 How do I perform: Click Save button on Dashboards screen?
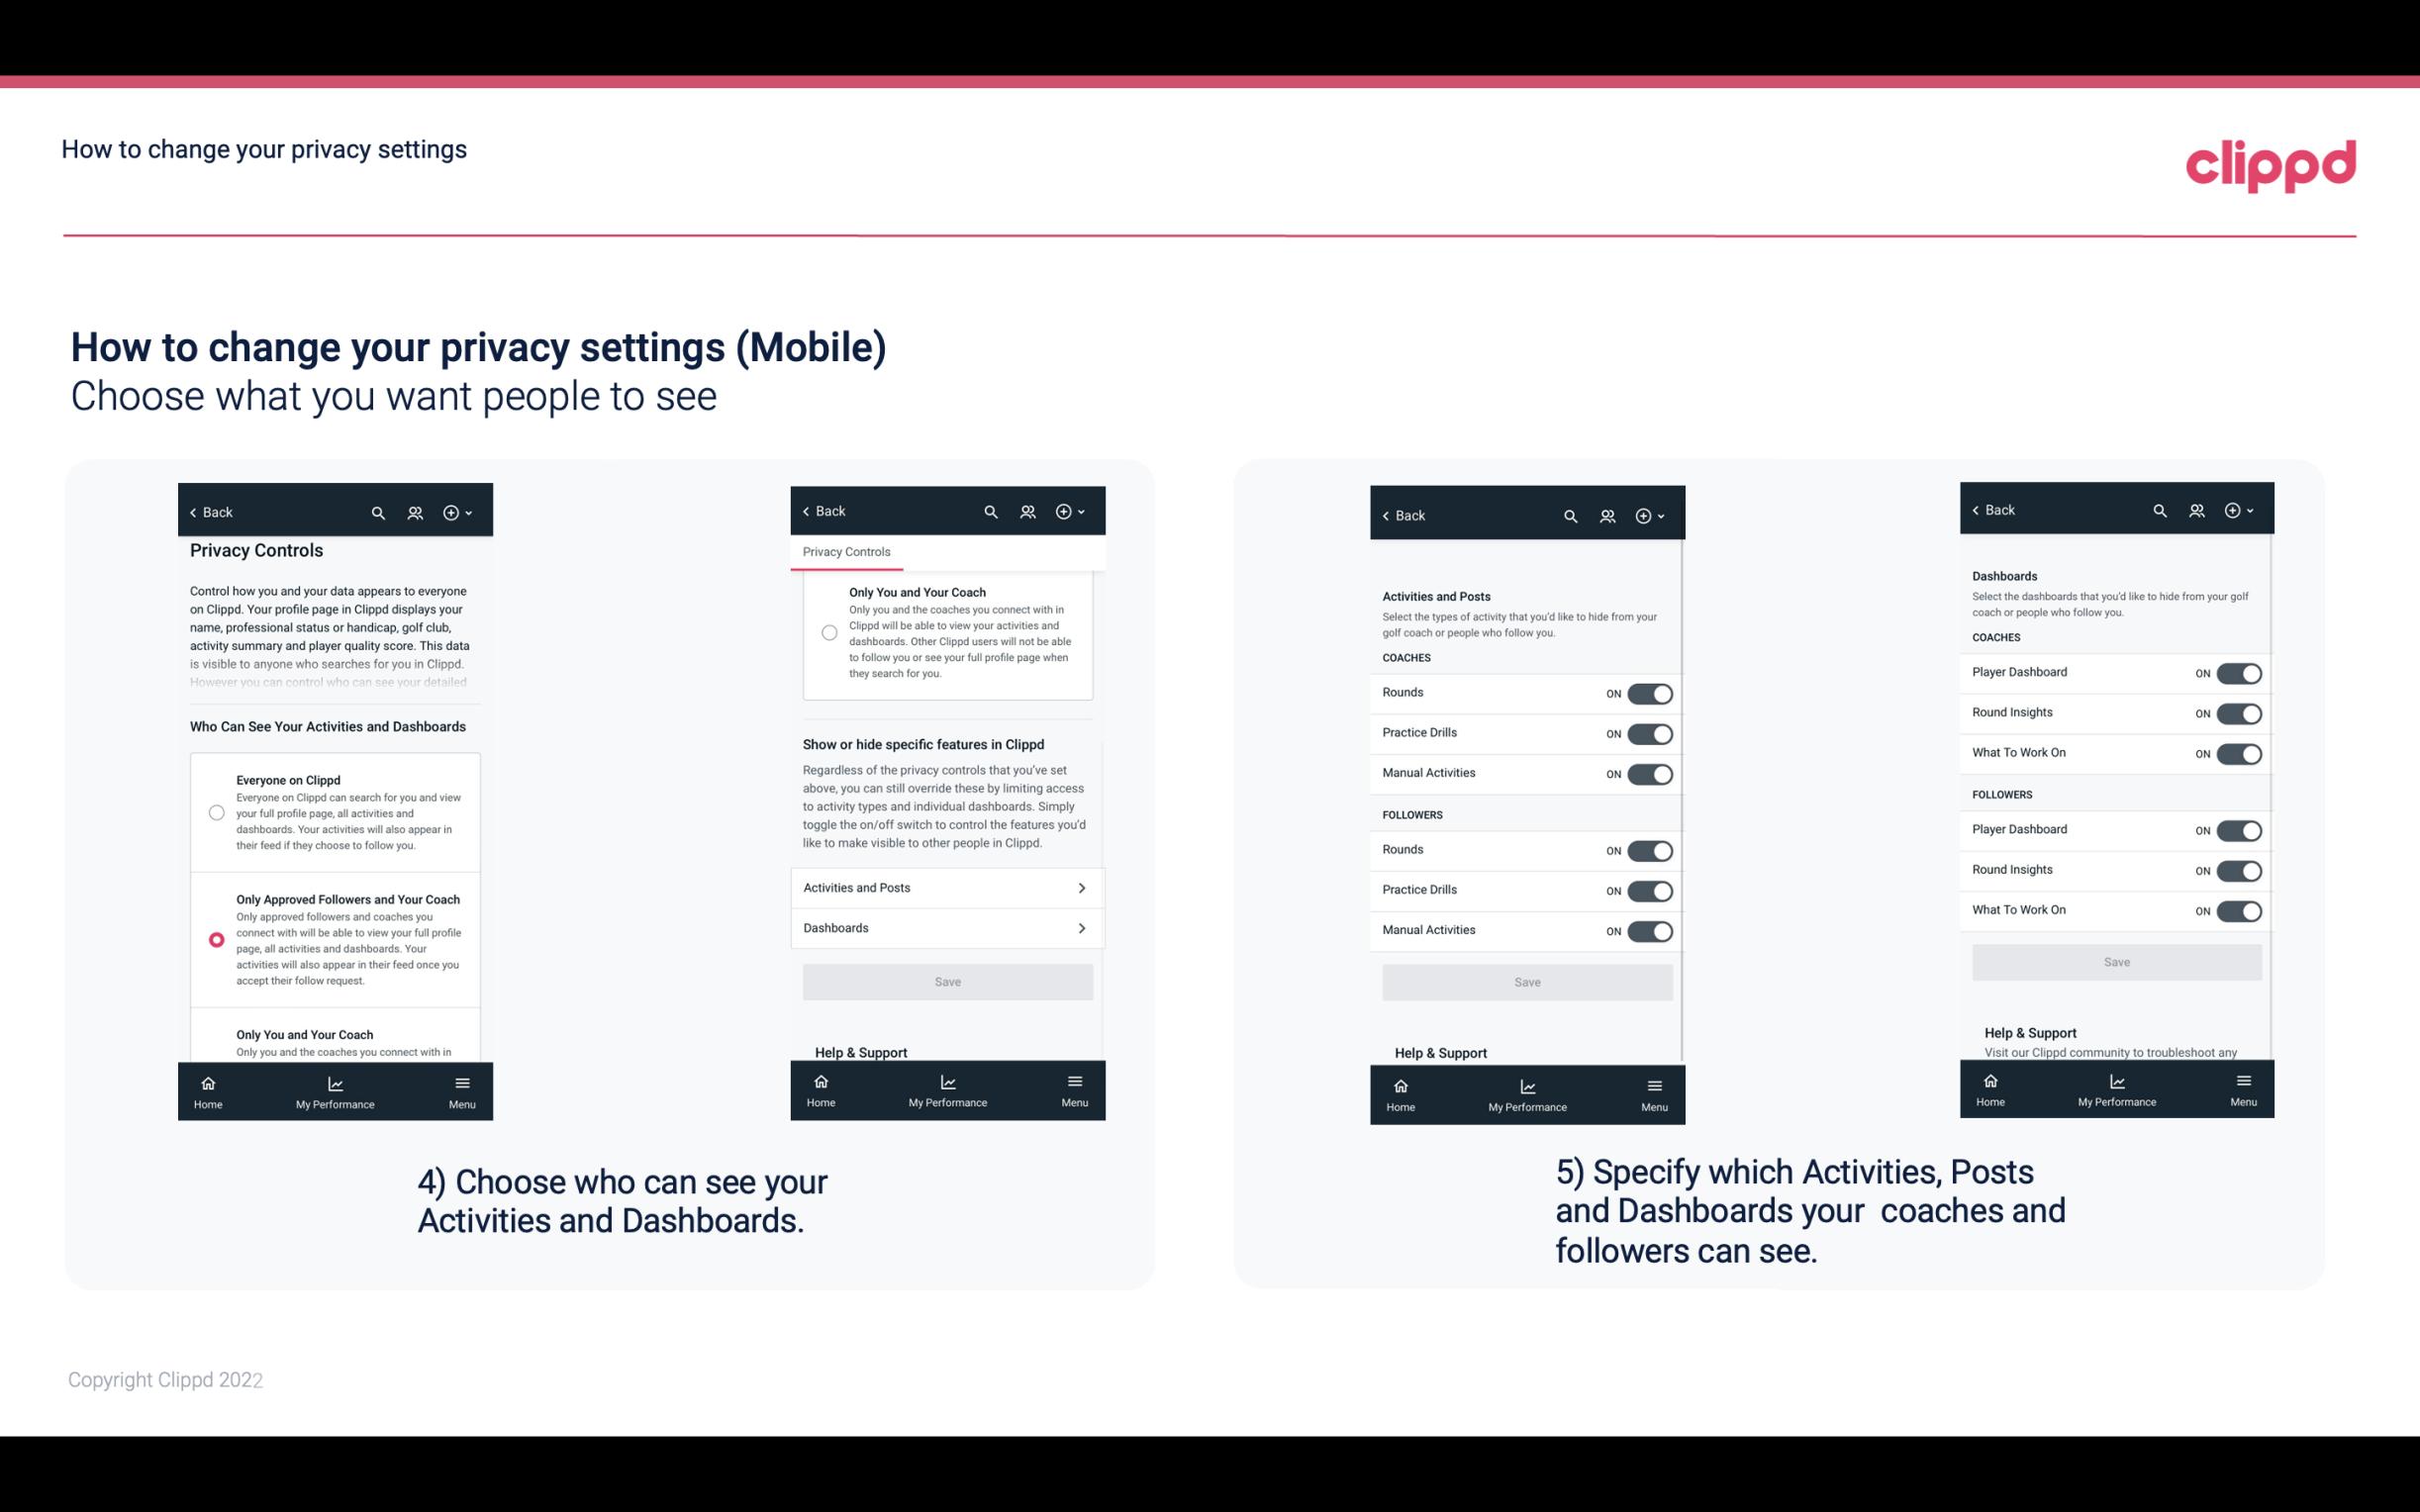click(2117, 960)
